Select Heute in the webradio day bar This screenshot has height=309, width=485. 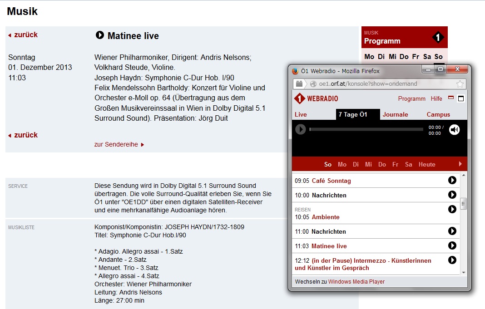coord(427,164)
